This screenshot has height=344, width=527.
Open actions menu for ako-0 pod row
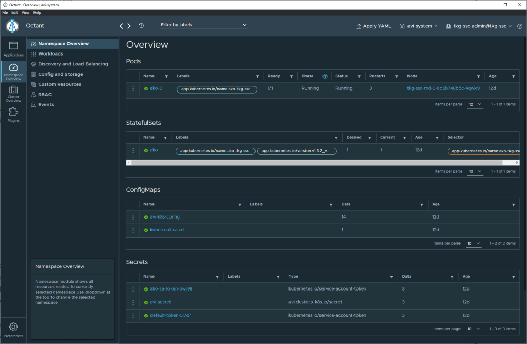(133, 88)
